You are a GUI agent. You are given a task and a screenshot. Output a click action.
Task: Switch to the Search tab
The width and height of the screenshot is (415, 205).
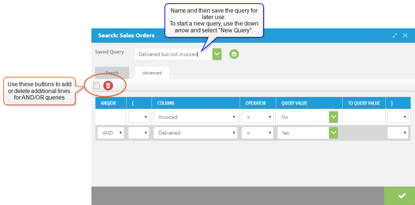(112, 73)
